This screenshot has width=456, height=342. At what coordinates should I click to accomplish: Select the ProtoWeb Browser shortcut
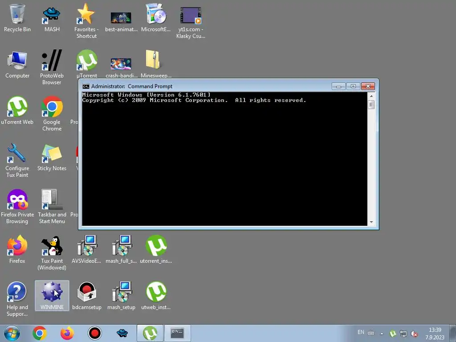(52, 68)
